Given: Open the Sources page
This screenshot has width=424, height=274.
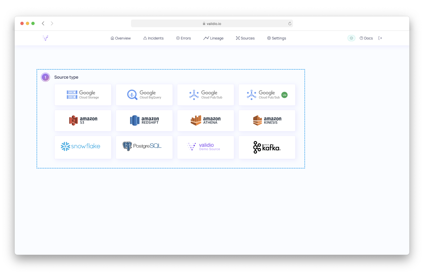Looking at the screenshot, I should click(x=245, y=38).
